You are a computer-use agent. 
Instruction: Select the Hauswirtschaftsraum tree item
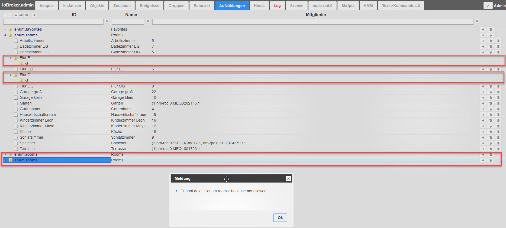tap(38, 115)
